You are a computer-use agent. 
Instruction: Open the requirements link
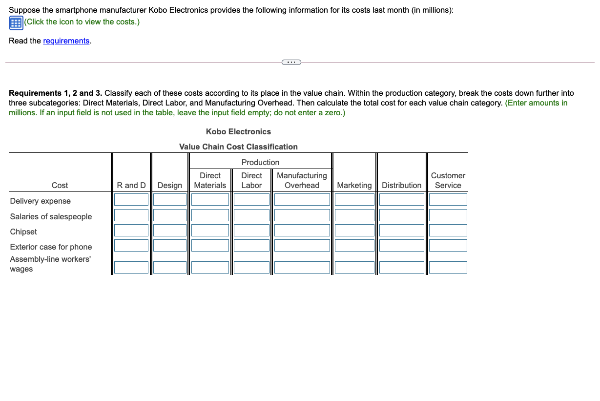click(66, 41)
